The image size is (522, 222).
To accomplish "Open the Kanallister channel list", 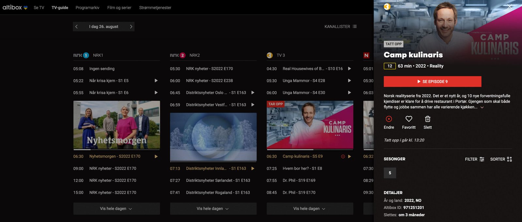I will [340, 27].
